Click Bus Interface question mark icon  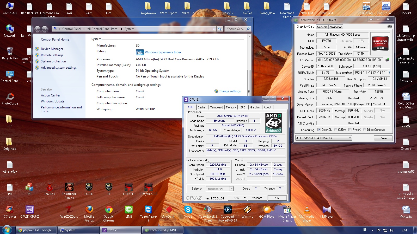pos(389,73)
